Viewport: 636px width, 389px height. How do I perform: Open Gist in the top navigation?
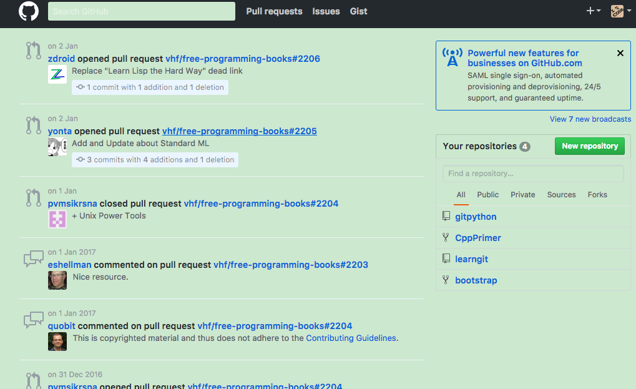(358, 11)
